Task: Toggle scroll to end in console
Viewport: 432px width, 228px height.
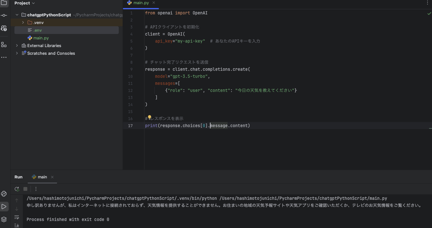Action: pos(17,225)
